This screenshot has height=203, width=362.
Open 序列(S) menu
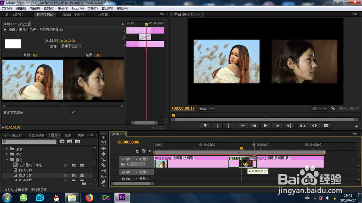tap(63, 8)
